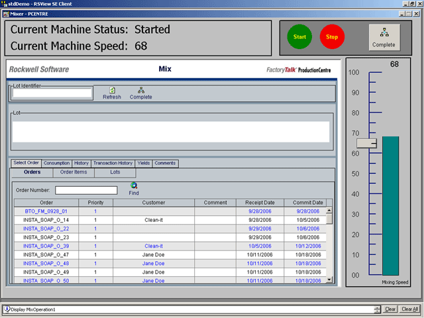Click the mixing speed slider handle
Viewport: 424px width, 318px height.
[x=366, y=143]
